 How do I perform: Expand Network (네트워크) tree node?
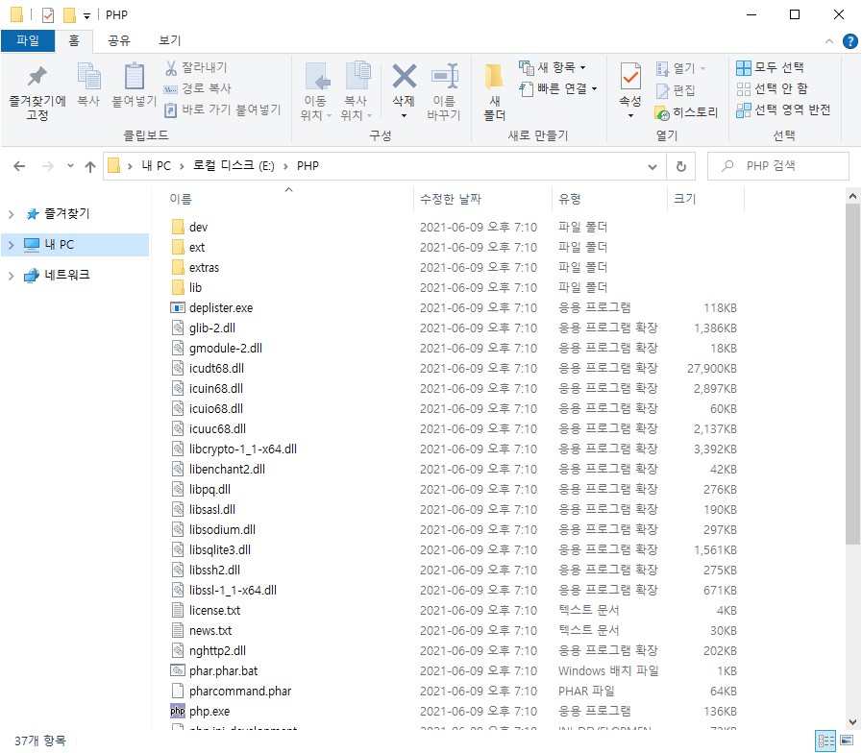coord(11,276)
